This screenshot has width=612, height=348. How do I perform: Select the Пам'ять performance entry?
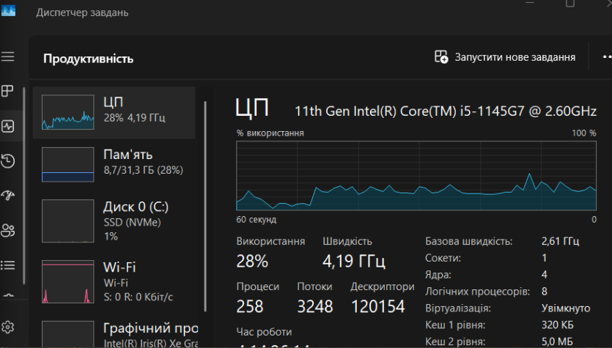114,164
